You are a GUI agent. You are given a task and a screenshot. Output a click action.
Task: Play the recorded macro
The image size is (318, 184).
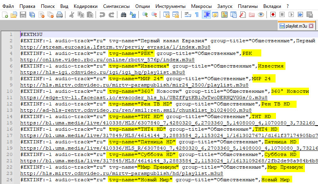[x=291, y=15]
